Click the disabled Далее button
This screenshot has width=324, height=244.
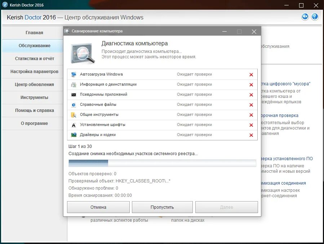[226, 207]
